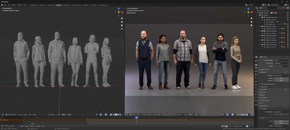Click the Animation data item in outliner
290x130 pixels.
(x=271, y=22)
